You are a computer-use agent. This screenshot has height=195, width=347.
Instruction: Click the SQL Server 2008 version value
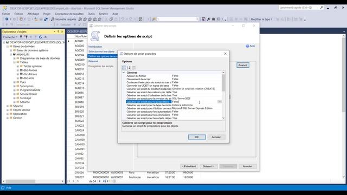click(x=181, y=99)
